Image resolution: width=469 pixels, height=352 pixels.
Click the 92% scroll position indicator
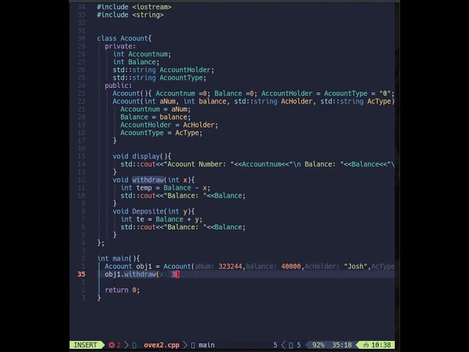coord(318,345)
